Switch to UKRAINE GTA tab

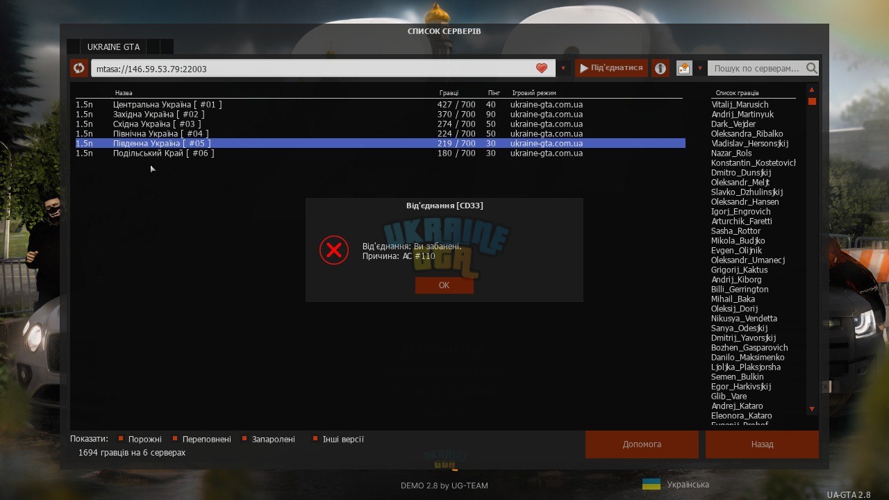tap(113, 47)
